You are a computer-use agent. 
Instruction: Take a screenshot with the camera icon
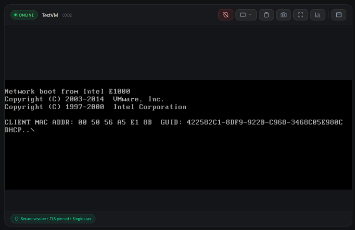284,15
